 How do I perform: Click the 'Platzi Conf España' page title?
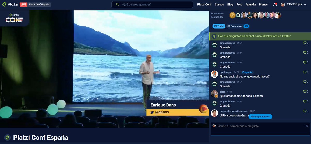(x=41, y=138)
